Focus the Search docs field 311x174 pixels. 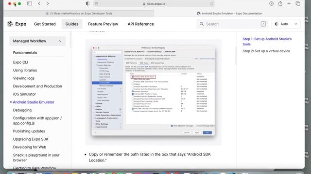point(232,24)
